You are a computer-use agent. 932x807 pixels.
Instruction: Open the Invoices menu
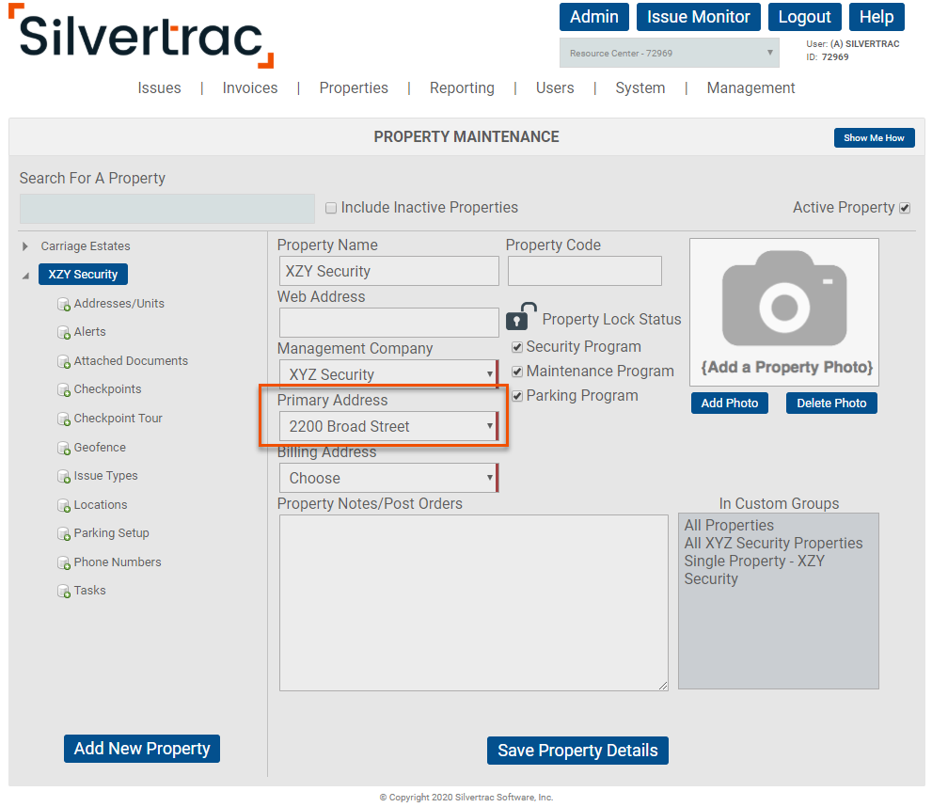pyautogui.click(x=250, y=88)
